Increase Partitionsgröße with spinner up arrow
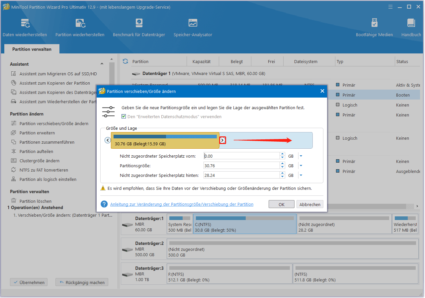The height and width of the screenshot is (298, 425). [x=283, y=164]
